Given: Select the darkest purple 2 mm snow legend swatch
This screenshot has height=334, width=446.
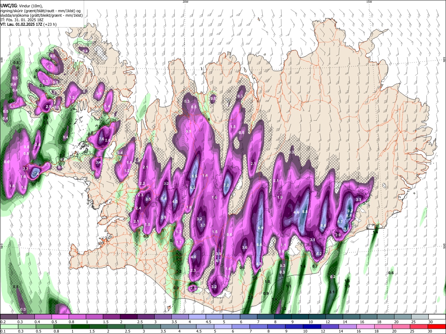Looking at the screenshot, I should (128, 317).
